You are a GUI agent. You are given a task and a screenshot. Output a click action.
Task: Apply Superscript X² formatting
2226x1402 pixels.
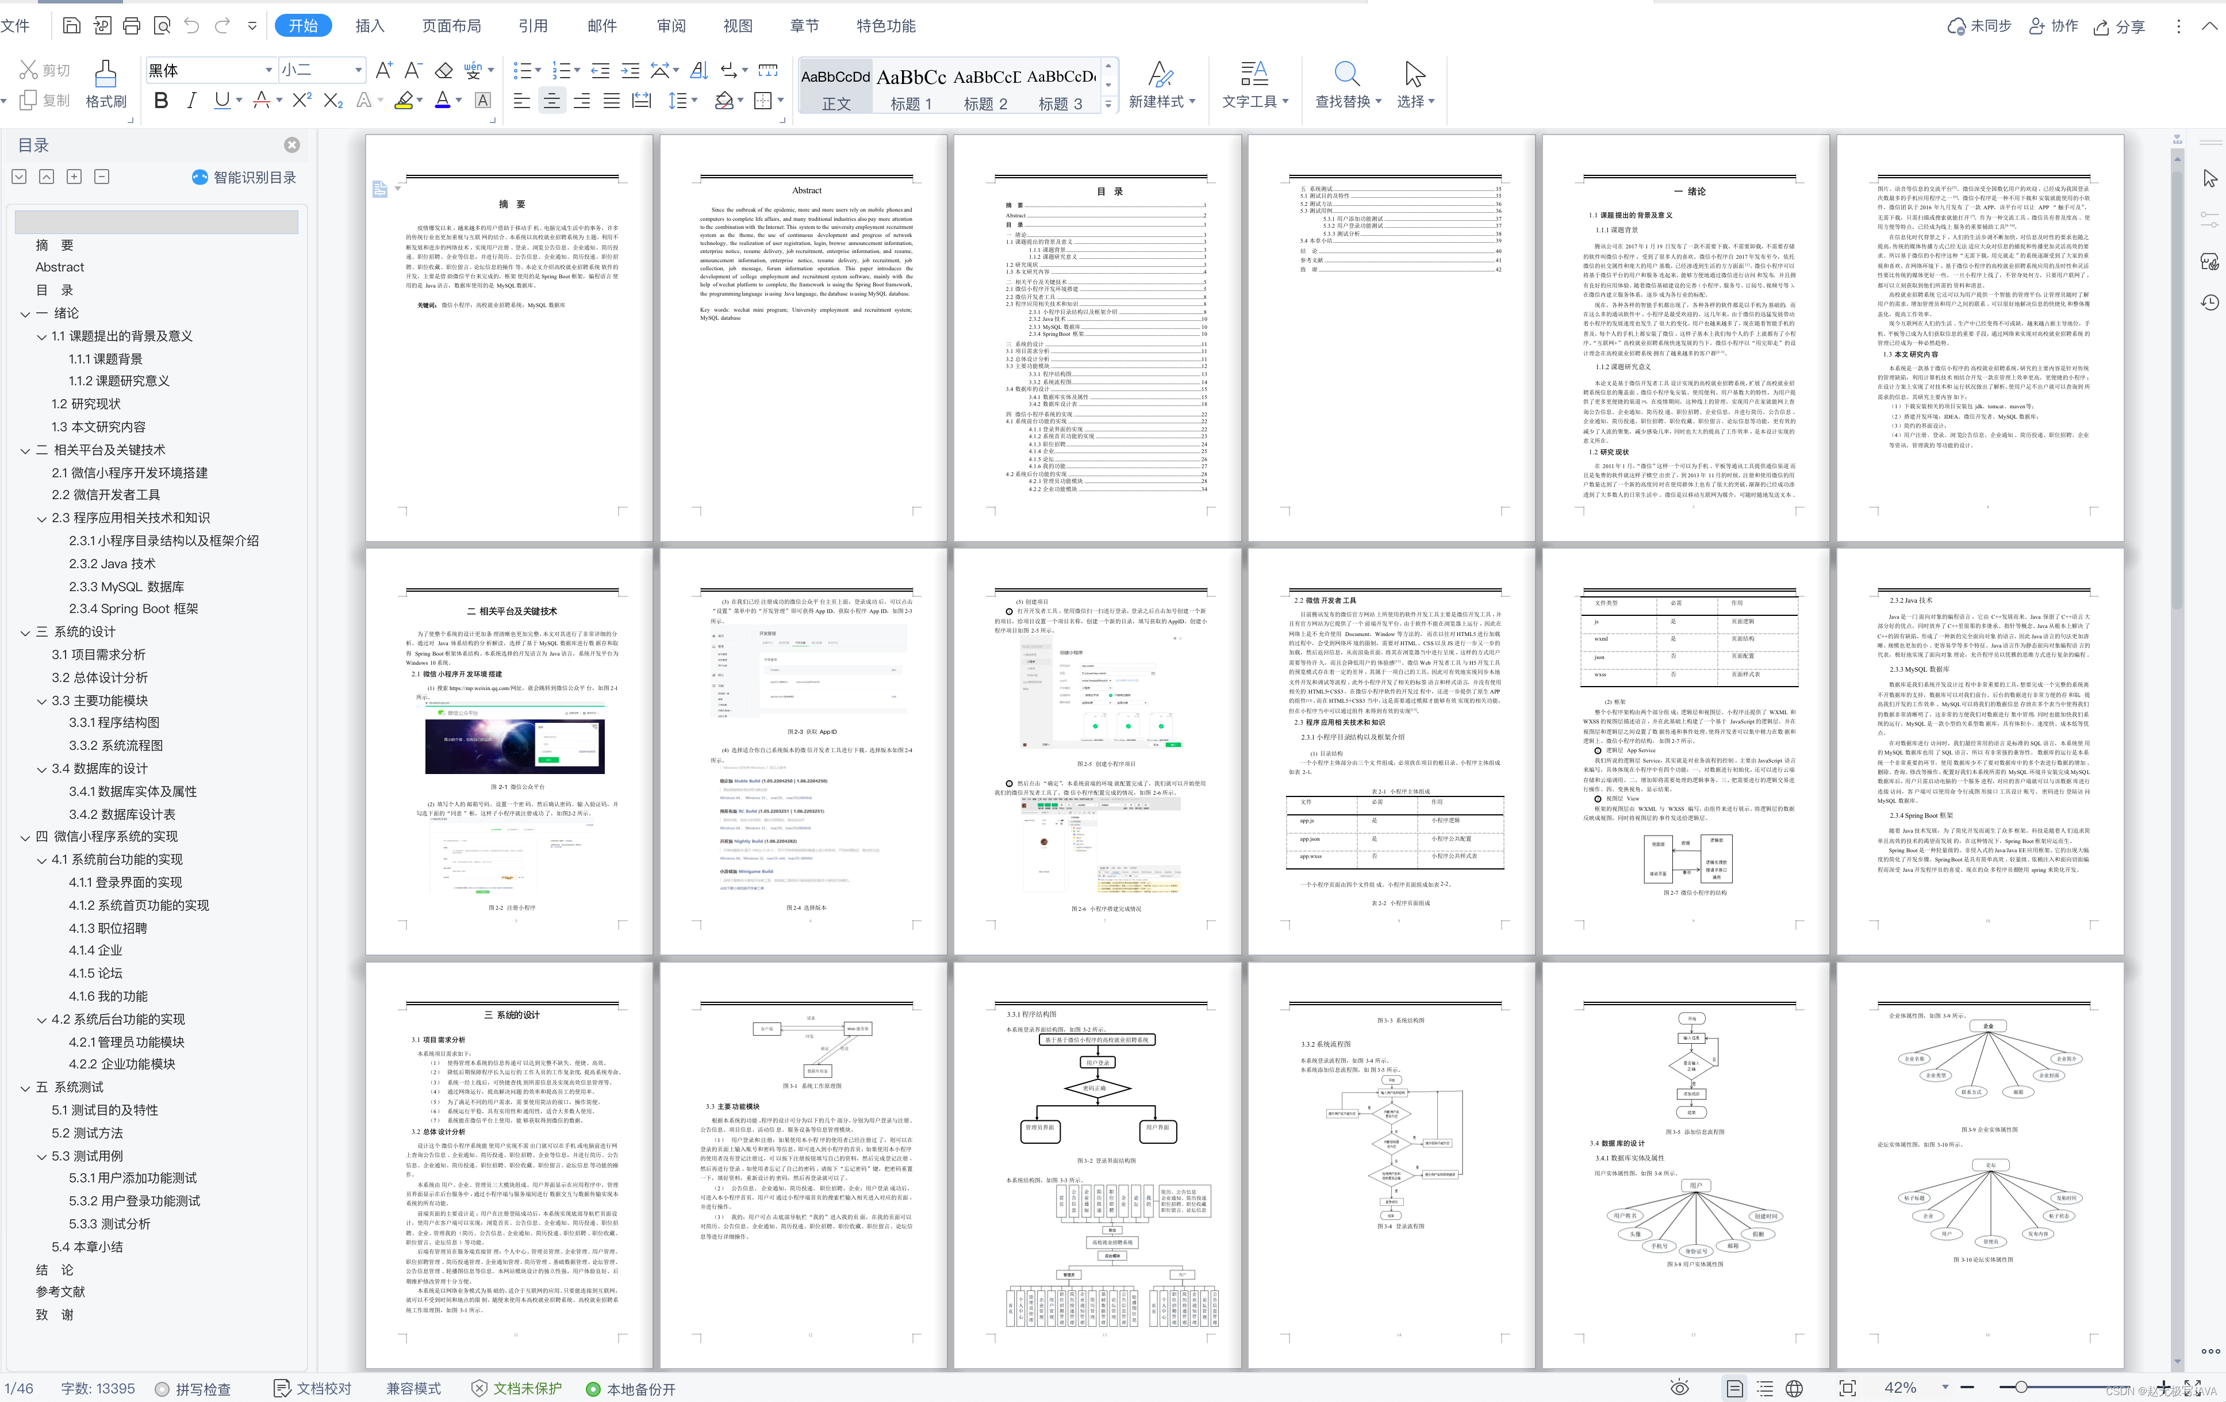(x=301, y=100)
